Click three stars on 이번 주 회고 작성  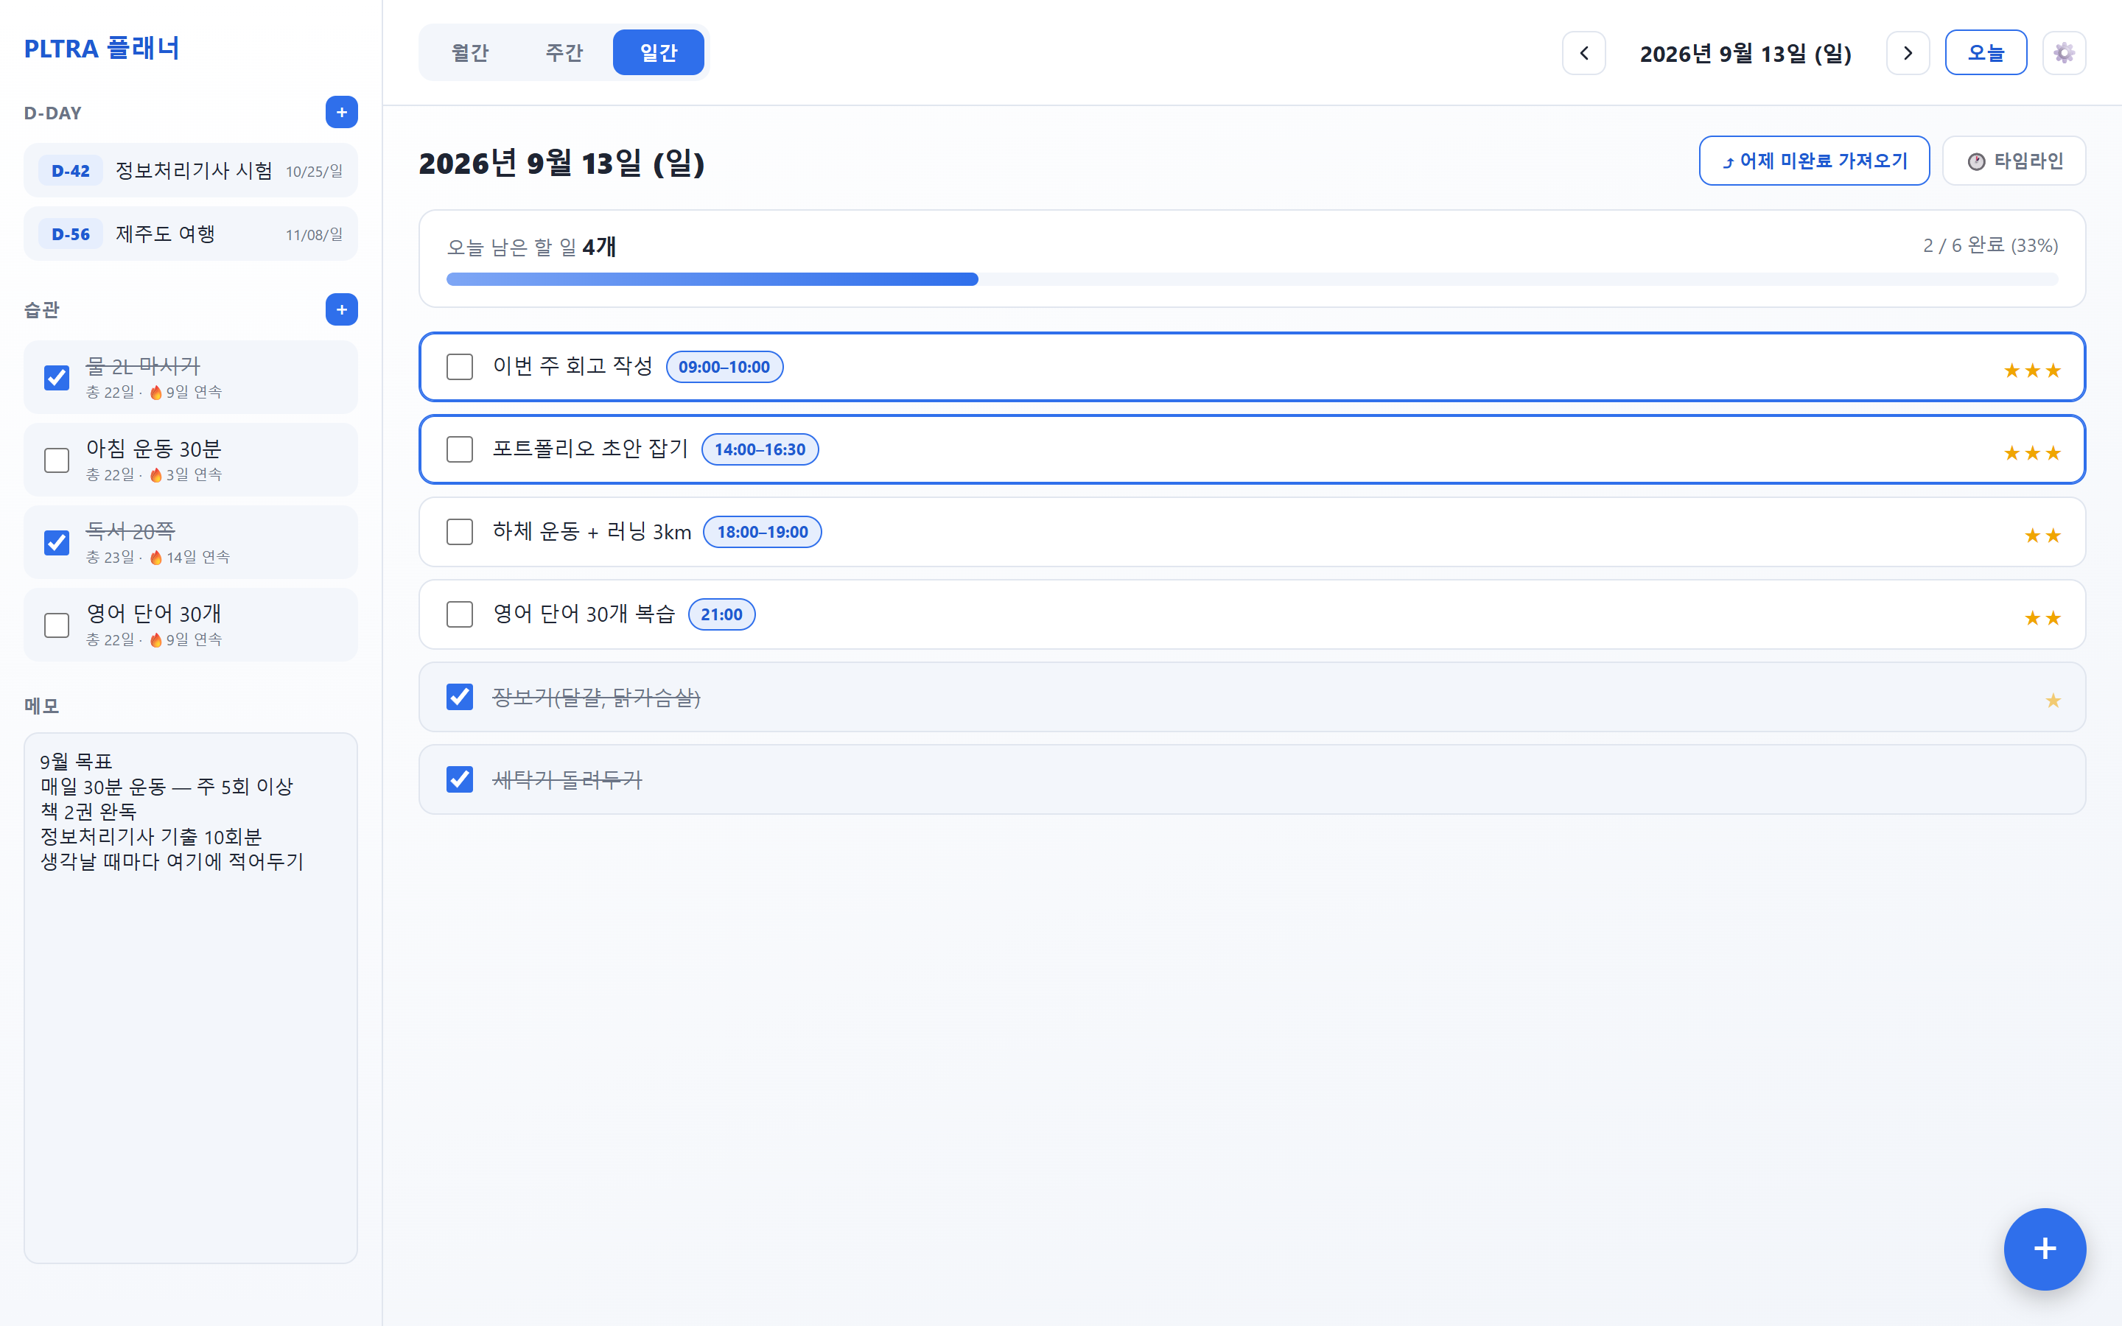tap(2031, 371)
